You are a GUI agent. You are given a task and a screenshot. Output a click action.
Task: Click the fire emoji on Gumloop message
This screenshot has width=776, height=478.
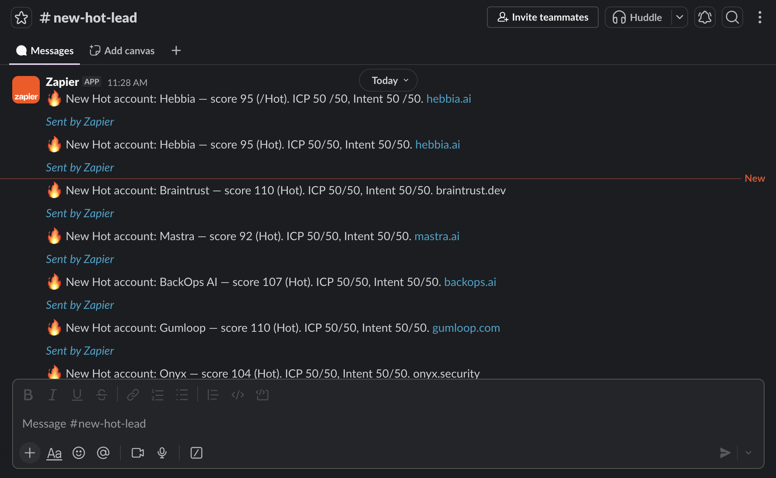[54, 328]
